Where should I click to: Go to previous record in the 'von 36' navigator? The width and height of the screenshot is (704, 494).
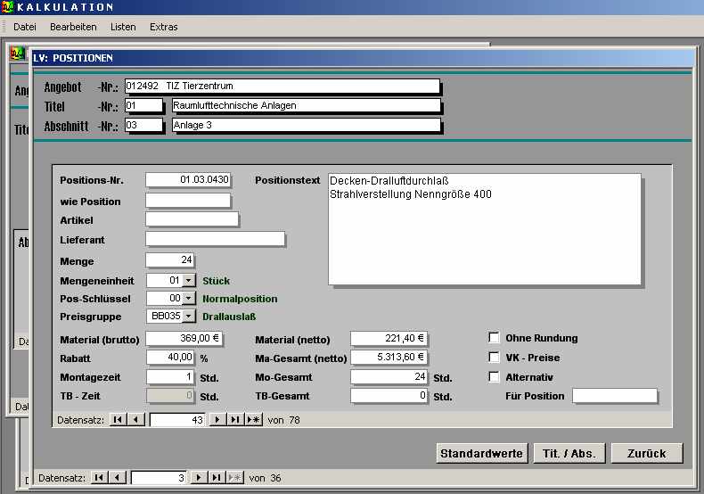click(x=118, y=478)
